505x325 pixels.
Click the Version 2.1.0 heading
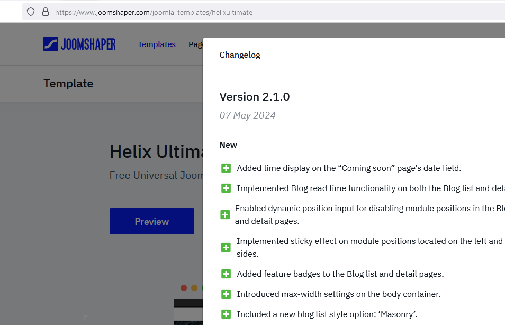click(x=255, y=97)
